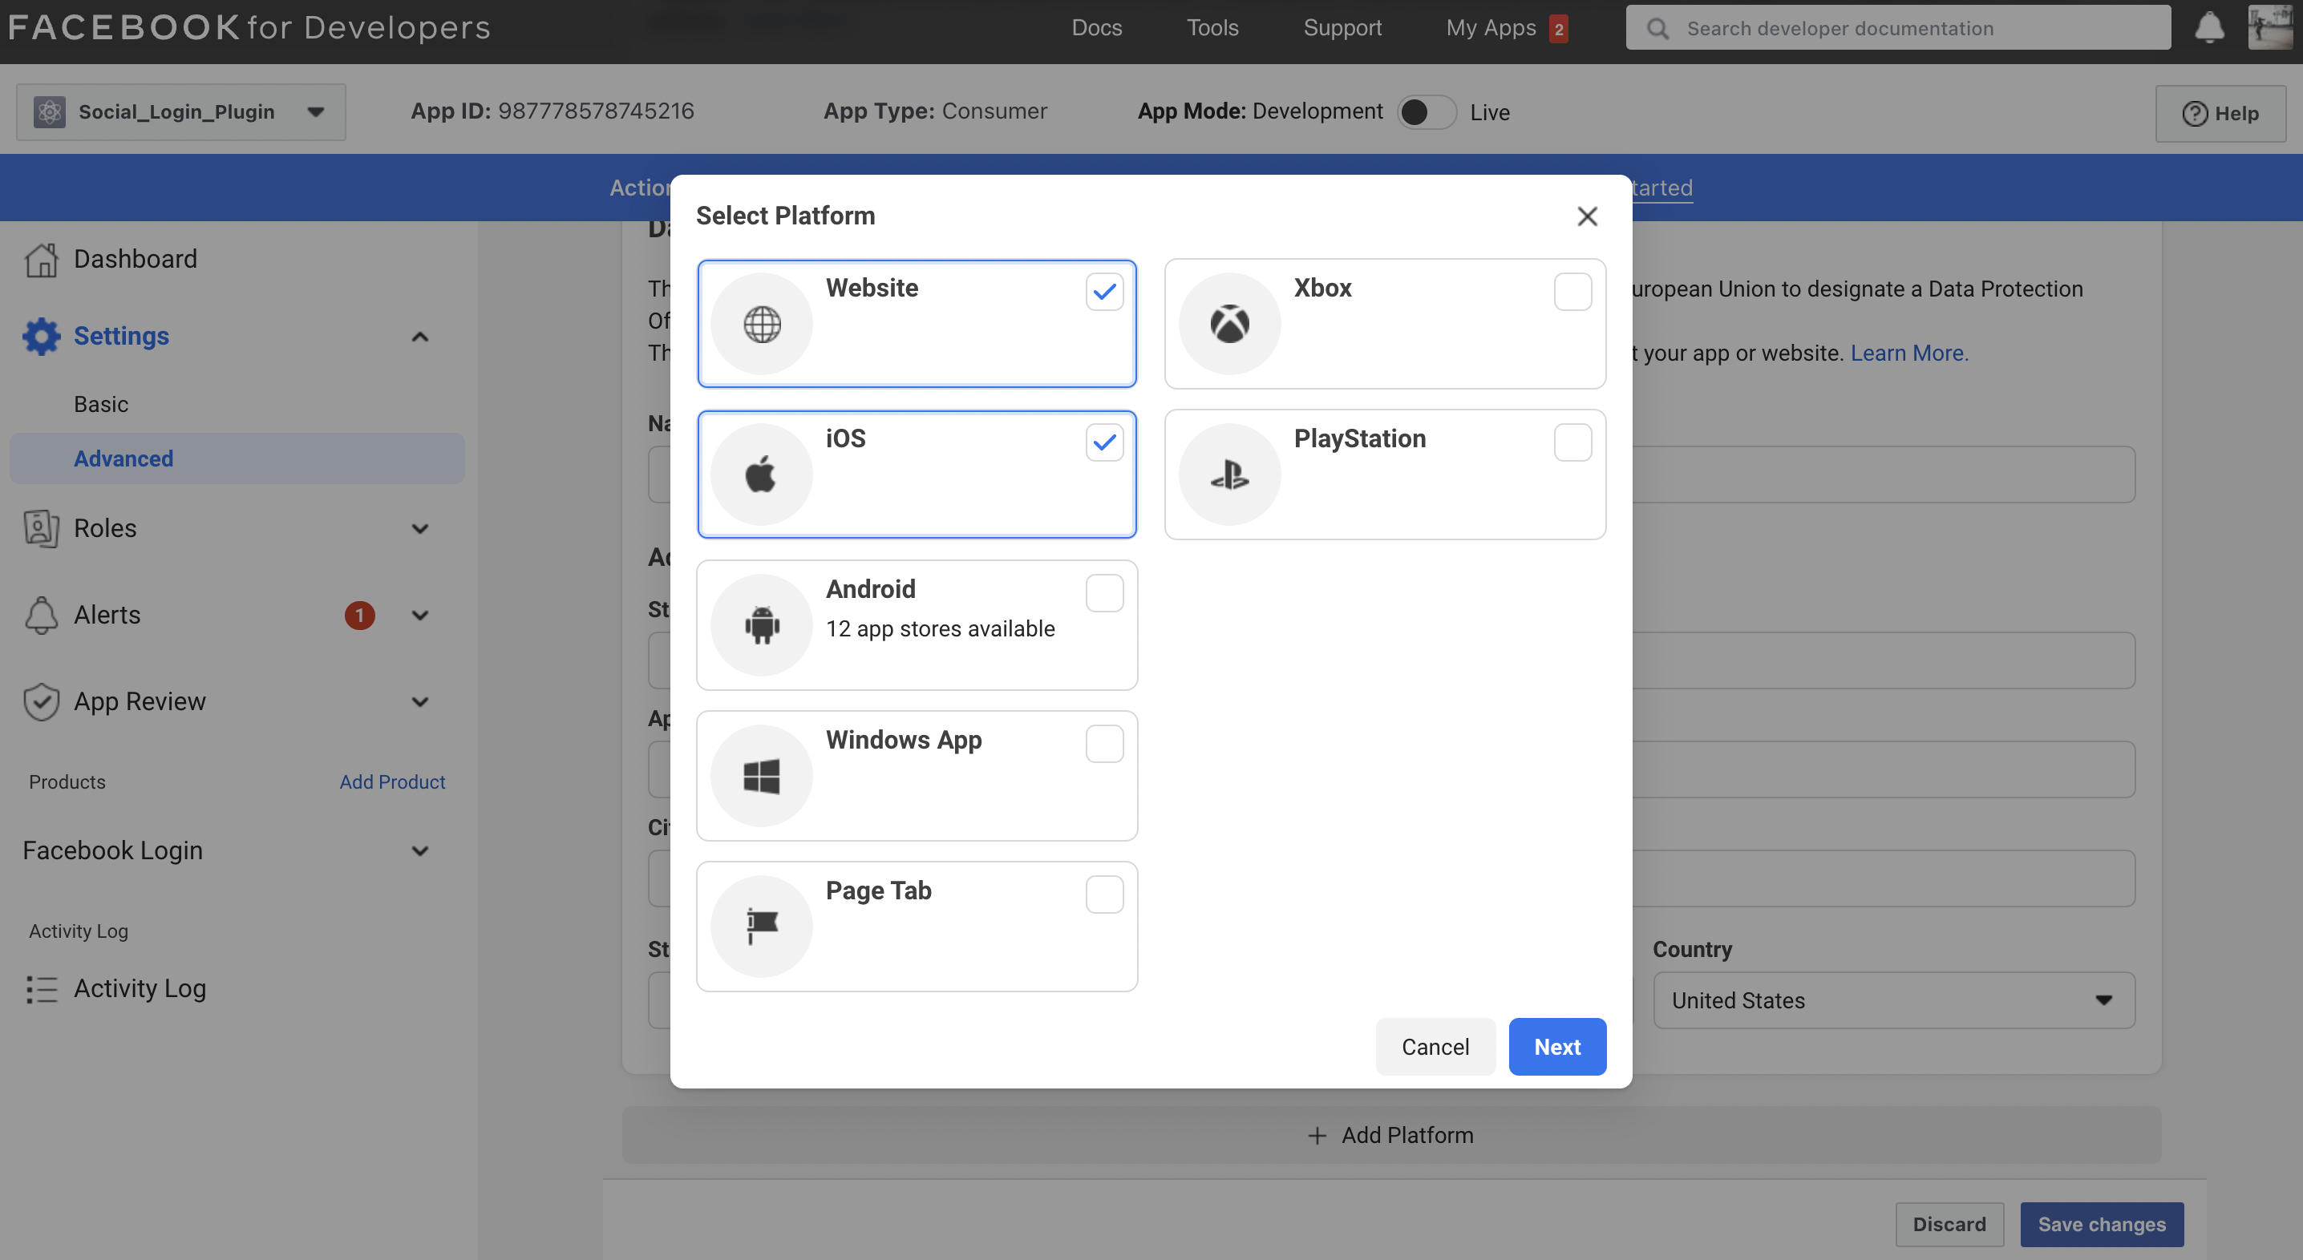Open Support in top navigation

point(1342,28)
